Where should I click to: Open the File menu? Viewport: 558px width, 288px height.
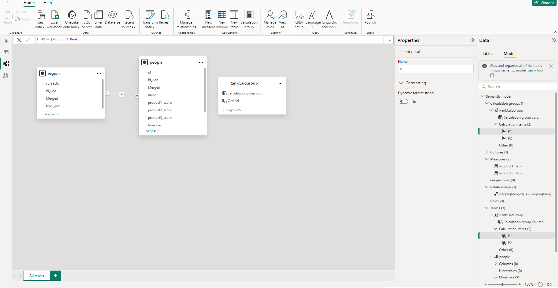click(x=10, y=3)
